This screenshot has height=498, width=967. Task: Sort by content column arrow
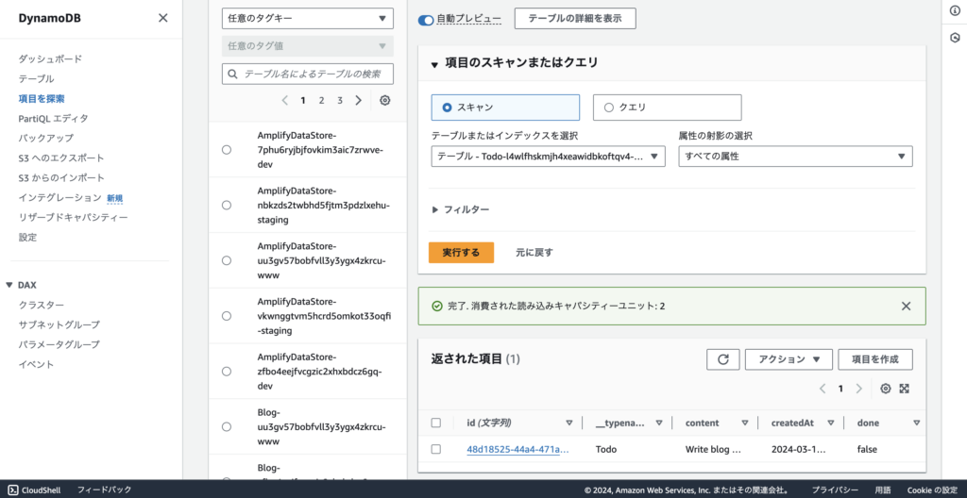click(x=745, y=423)
